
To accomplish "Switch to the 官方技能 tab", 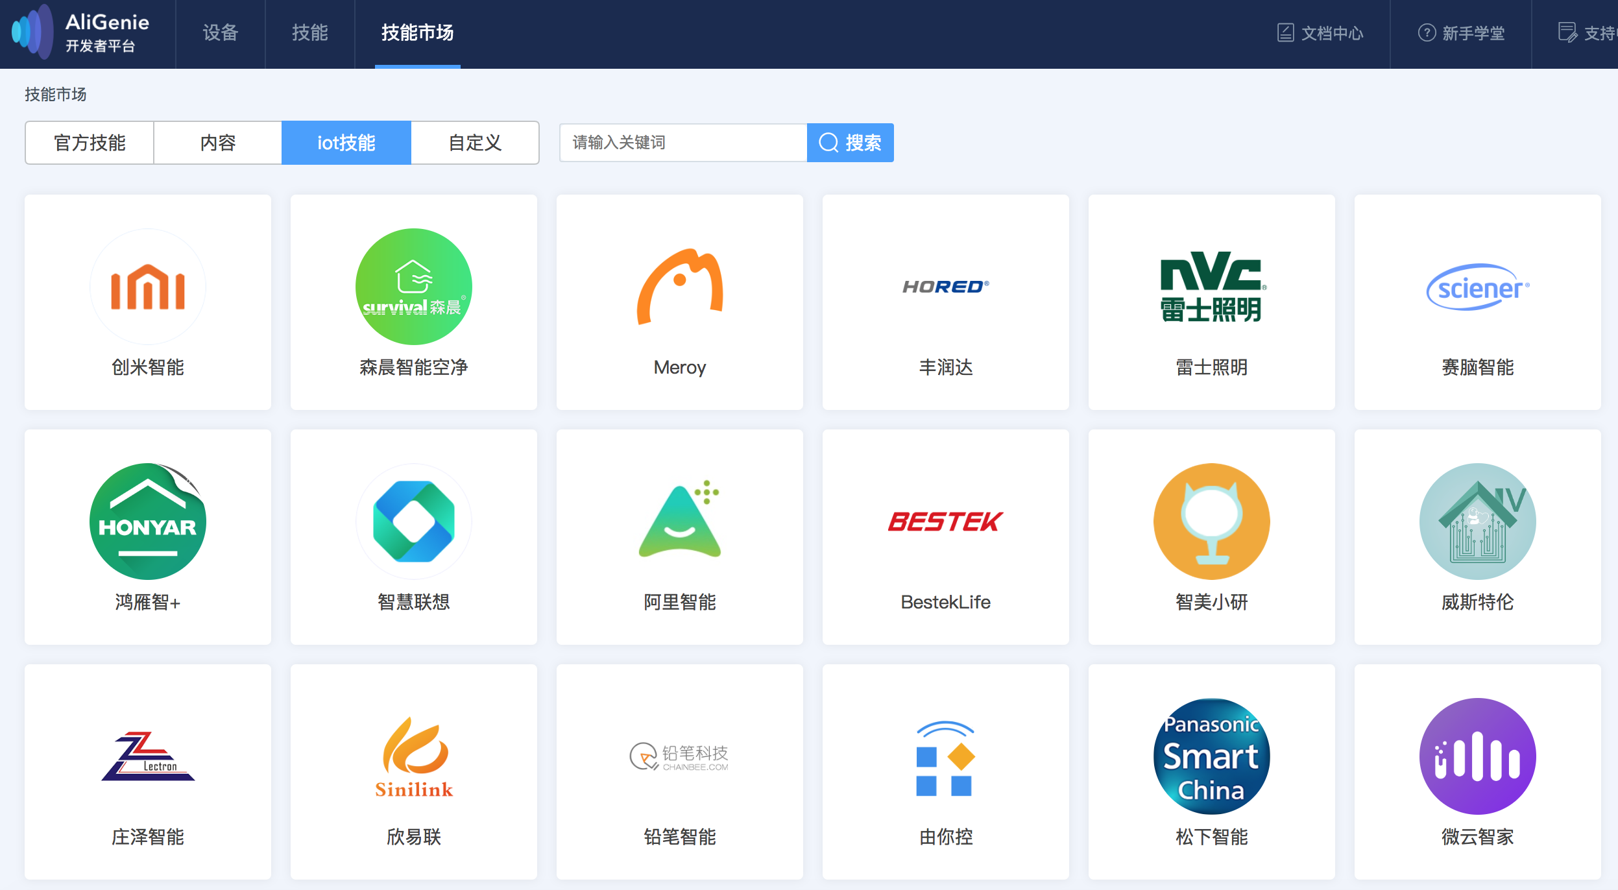I will (90, 143).
